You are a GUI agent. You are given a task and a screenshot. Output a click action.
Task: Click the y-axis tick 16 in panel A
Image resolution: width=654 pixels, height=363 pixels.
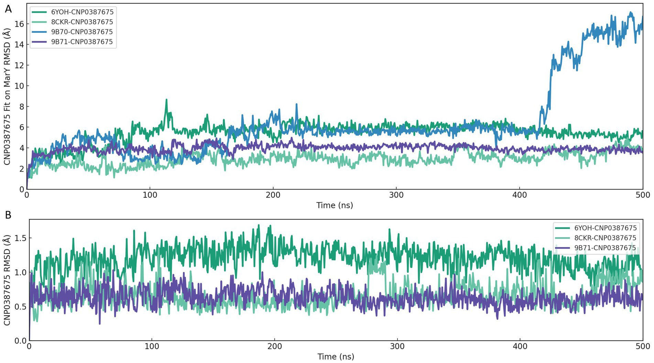[19, 24]
